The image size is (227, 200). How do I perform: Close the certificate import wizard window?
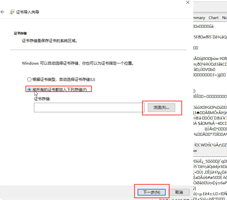tap(188, 2)
